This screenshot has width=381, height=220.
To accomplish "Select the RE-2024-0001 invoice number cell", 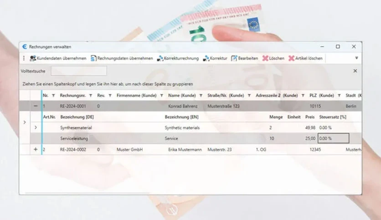I will tap(72, 106).
